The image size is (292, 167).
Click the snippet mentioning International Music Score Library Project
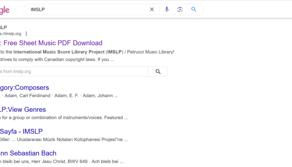pos(87,52)
